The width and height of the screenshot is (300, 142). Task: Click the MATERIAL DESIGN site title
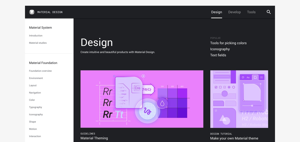point(50,12)
